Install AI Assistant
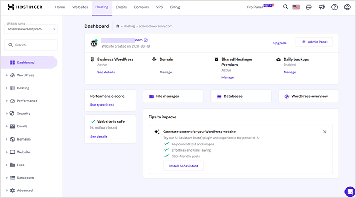The height and width of the screenshot is (198, 356). point(184,166)
